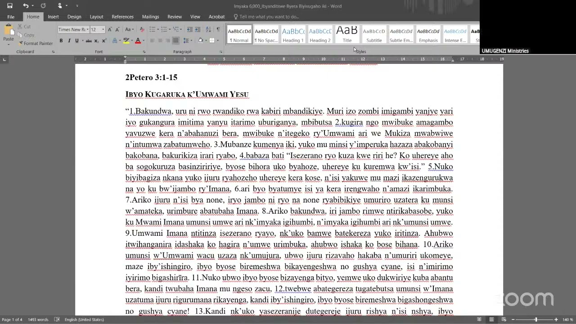This screenshot has height=324, width=576.
Task: Switch to the Layout tab
Action: point(96,17)
